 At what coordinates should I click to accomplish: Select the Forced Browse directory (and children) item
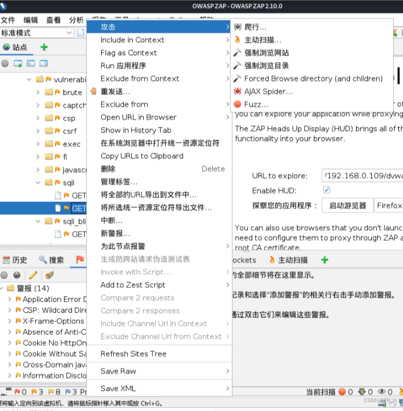pos(312,78)
